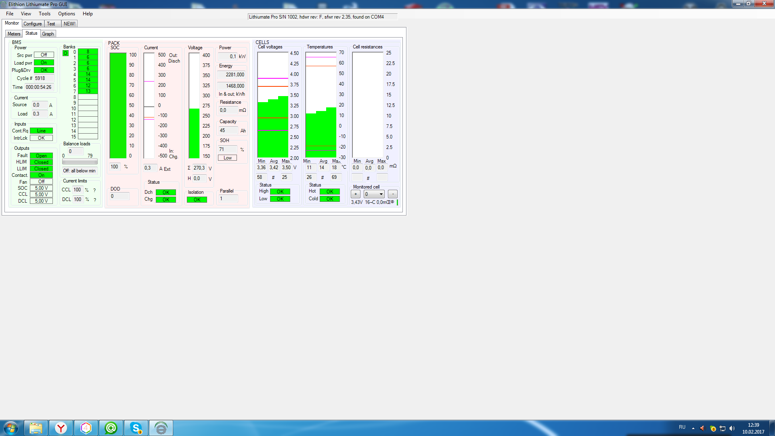Click the DCL question mark

(95, 200)
